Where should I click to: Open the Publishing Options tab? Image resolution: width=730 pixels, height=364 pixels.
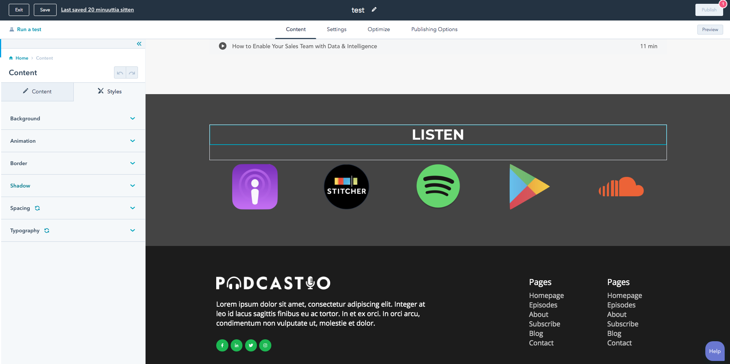(434, 29)
